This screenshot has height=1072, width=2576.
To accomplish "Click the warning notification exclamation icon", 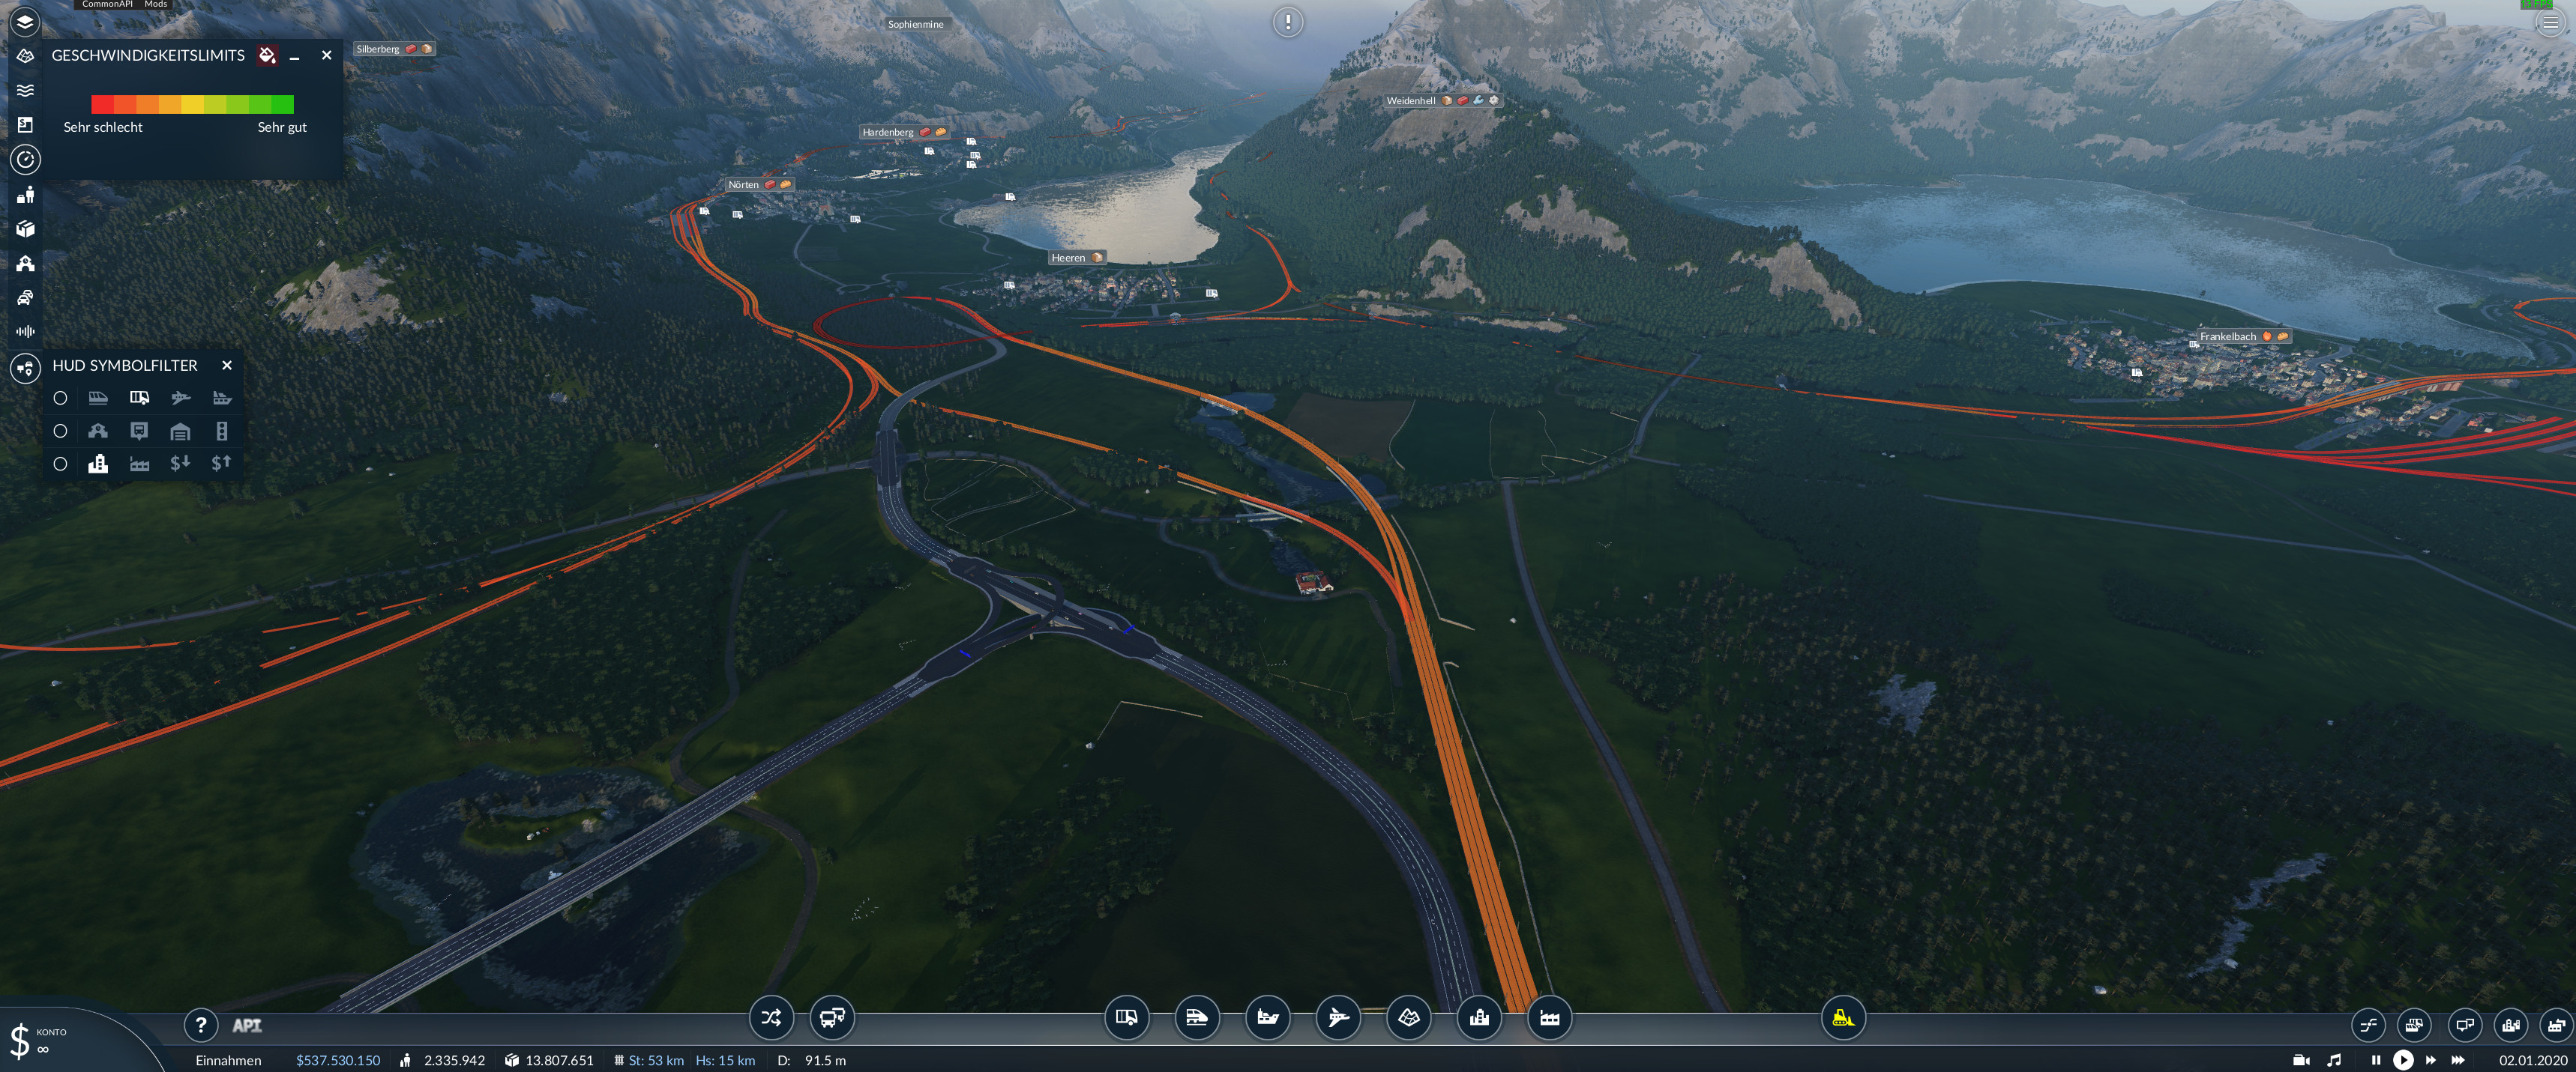I will tap(1288, 21).
